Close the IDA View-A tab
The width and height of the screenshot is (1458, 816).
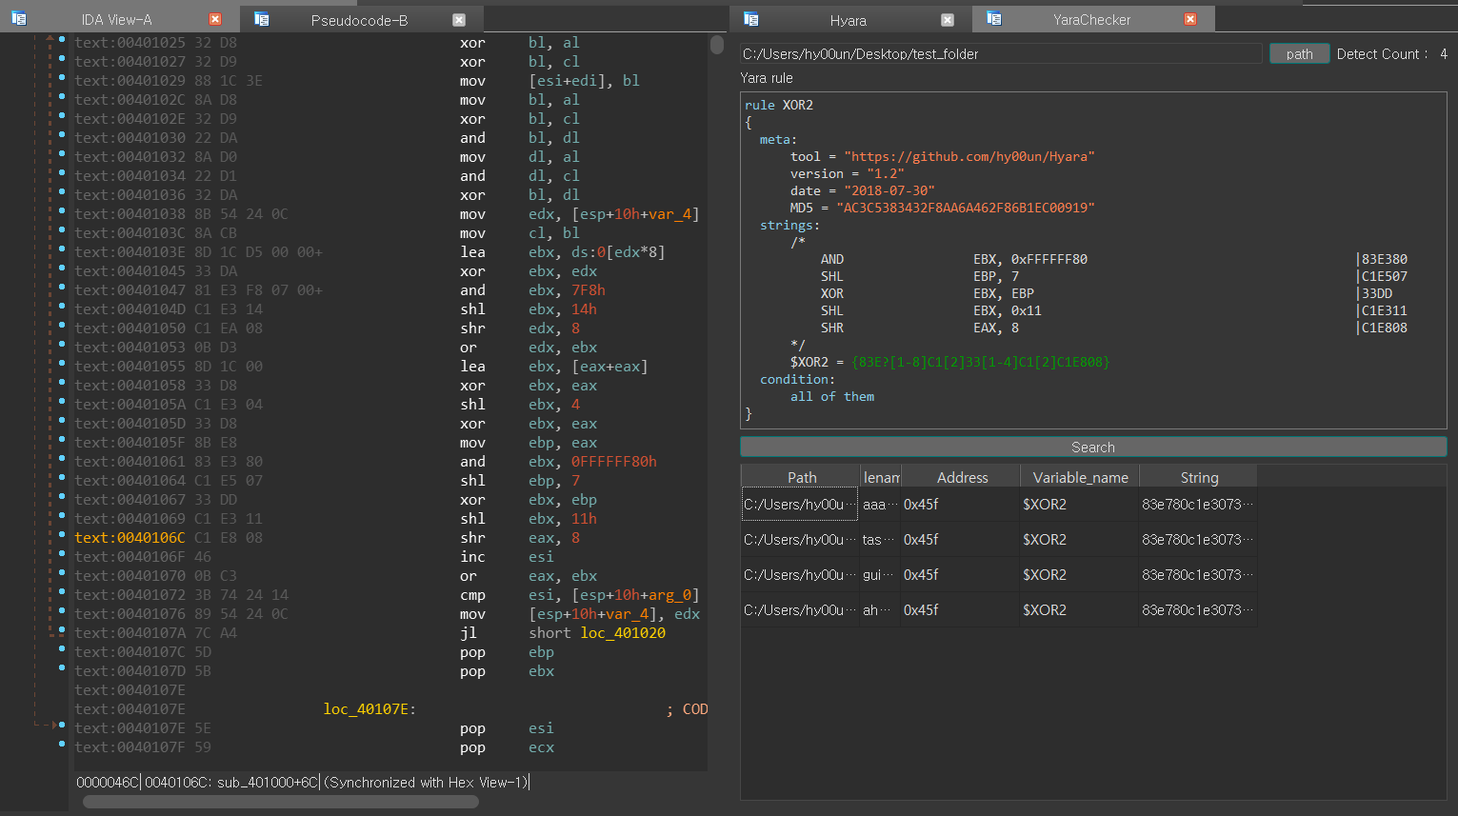215,19
